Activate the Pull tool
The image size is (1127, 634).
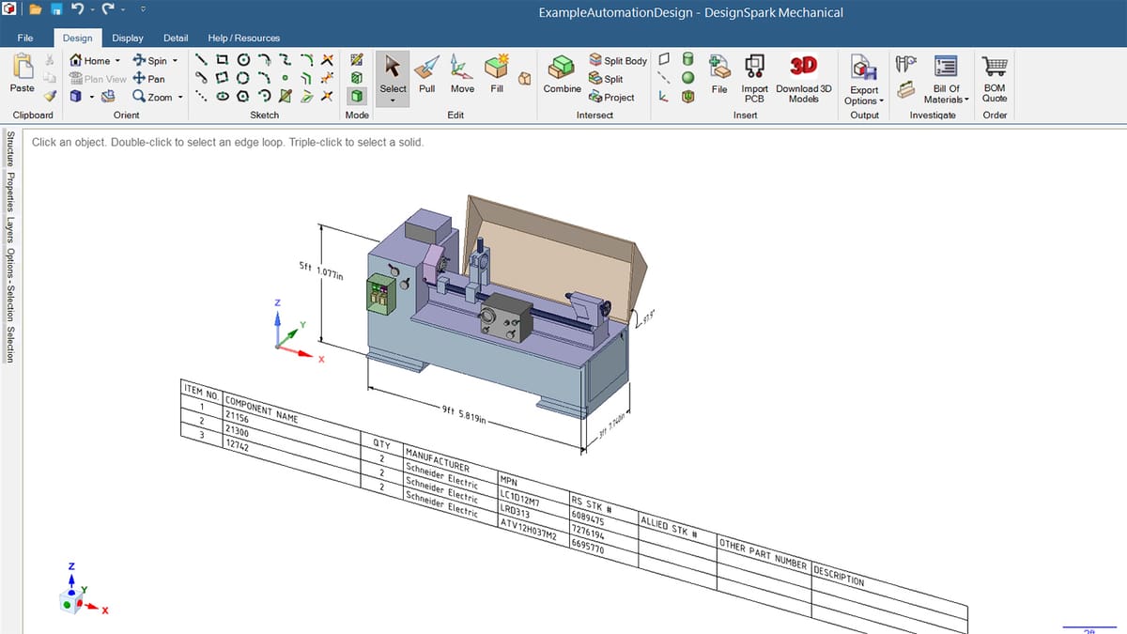click(x=427, y=73)
